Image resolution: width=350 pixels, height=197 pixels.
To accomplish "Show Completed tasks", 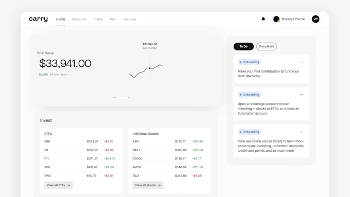I will [267, 46].
